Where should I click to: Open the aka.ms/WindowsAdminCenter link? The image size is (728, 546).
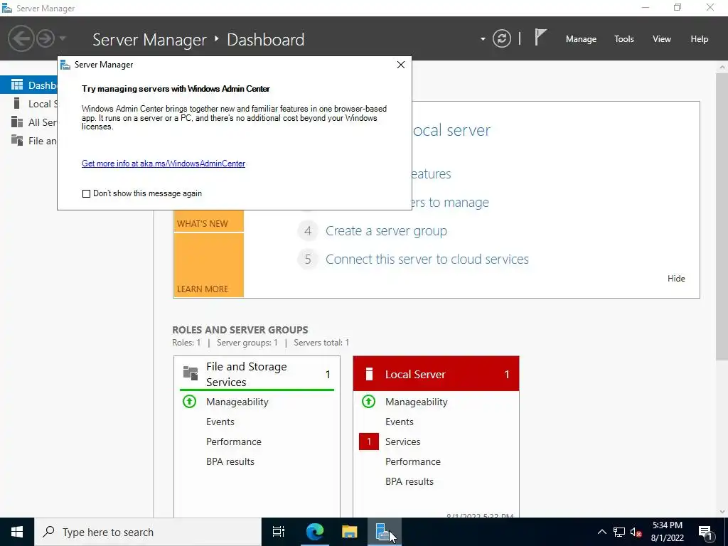click(164, 164)
